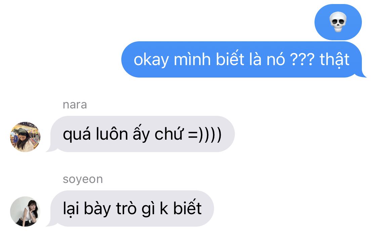Open nara's profile picture

[25, 137]
